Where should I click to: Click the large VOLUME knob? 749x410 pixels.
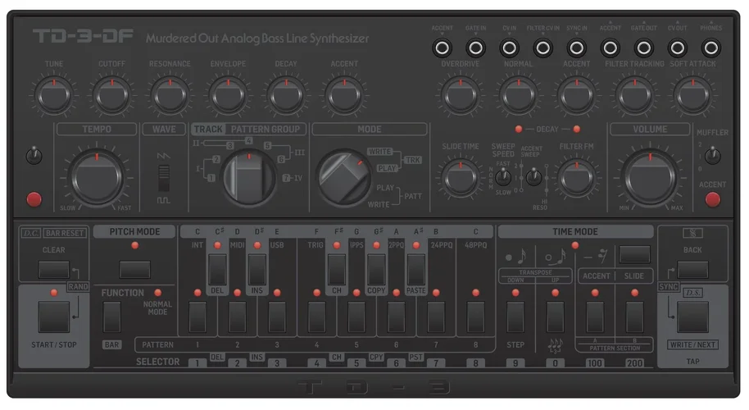pos(650,177)
